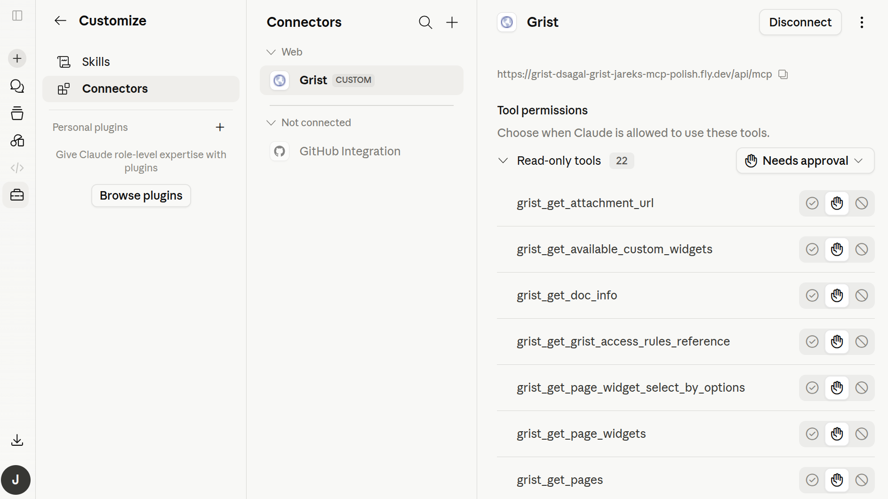The height and width of the screenshot is (499, 888).
Task: Click the Personal plugins heading
Action: click(90, 127)
